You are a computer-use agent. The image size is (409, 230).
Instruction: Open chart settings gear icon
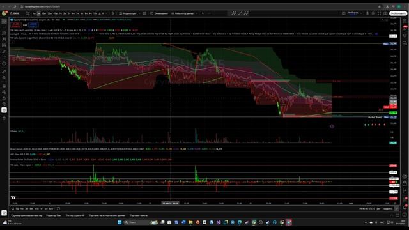(373, 13)
